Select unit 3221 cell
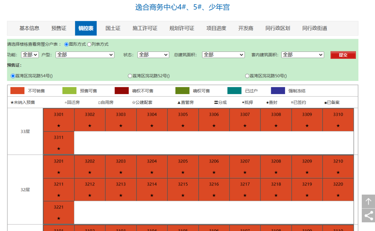The image size is (375, 231). pyautogui.click(x=59, y=213)
